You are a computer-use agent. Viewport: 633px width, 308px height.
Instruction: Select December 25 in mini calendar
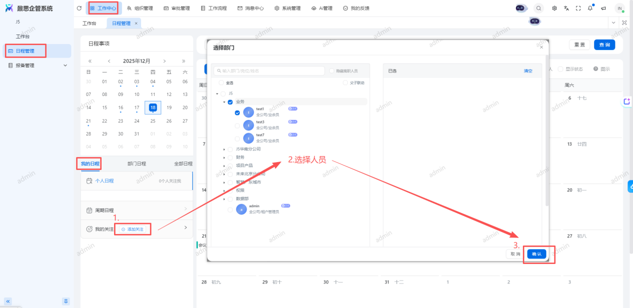(153, 120)
